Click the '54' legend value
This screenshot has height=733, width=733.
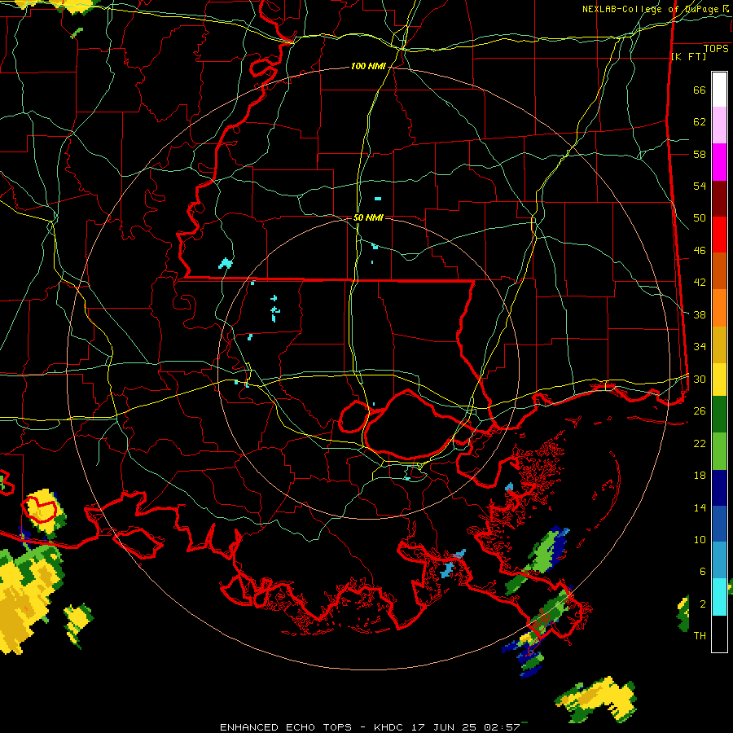click(700, 186)
